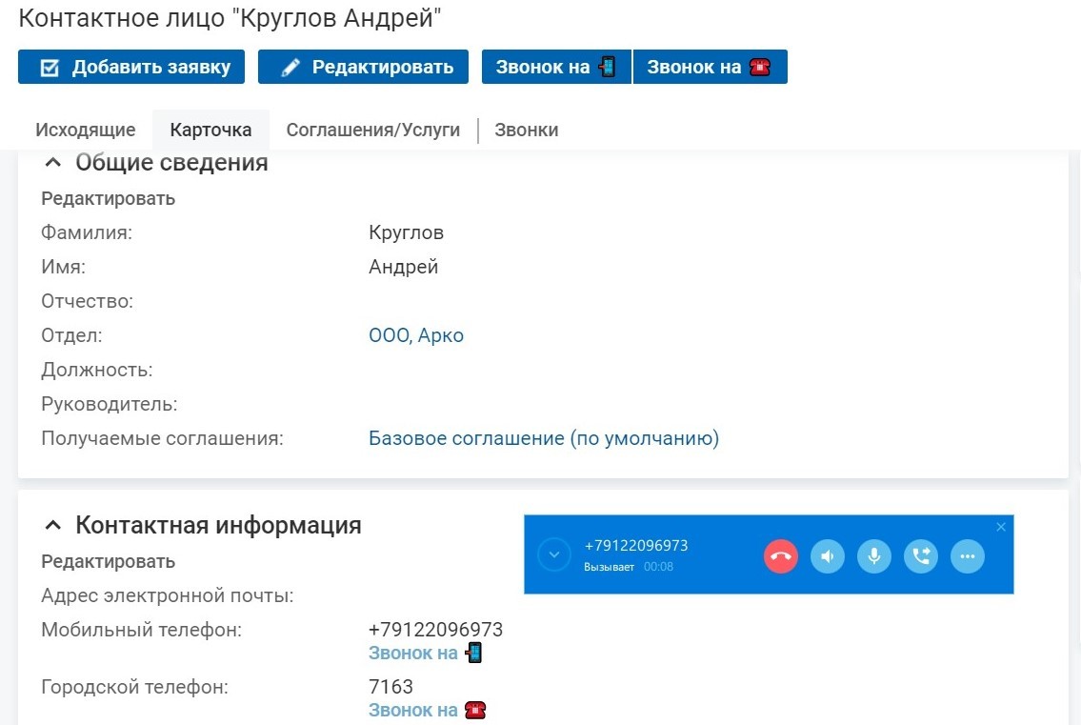1081x725 pixels.
Task: Expand call widget with round chevron
Action: pyautogui.click(x=553, y=555)
